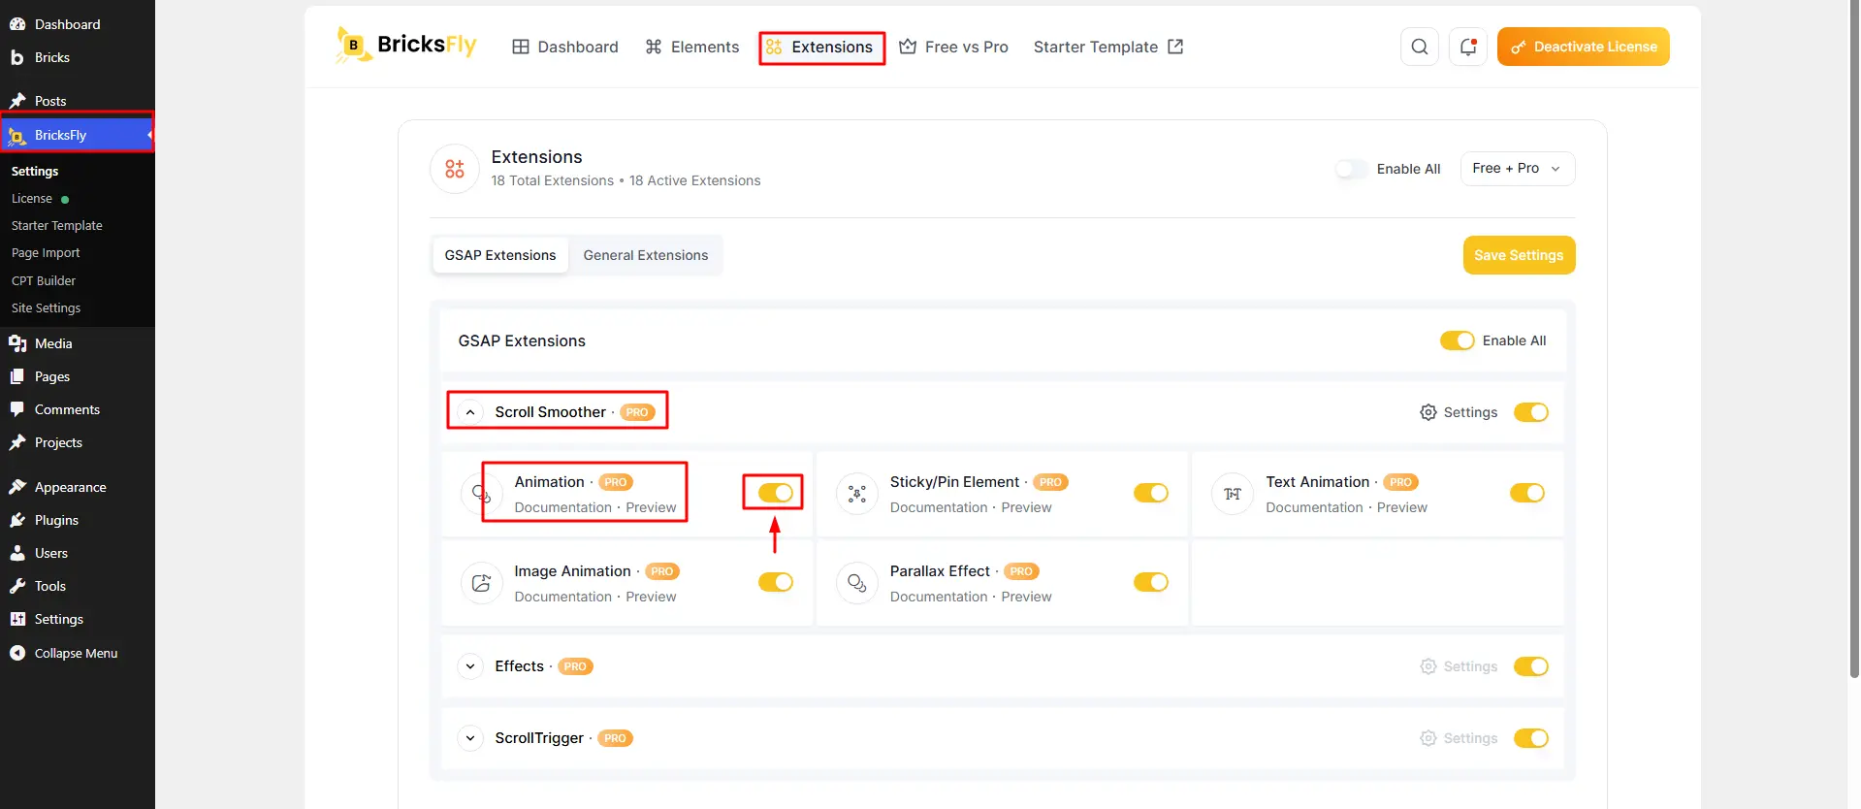Open Image Animation Preview link

pyautogui.click(x=651, y=597)
